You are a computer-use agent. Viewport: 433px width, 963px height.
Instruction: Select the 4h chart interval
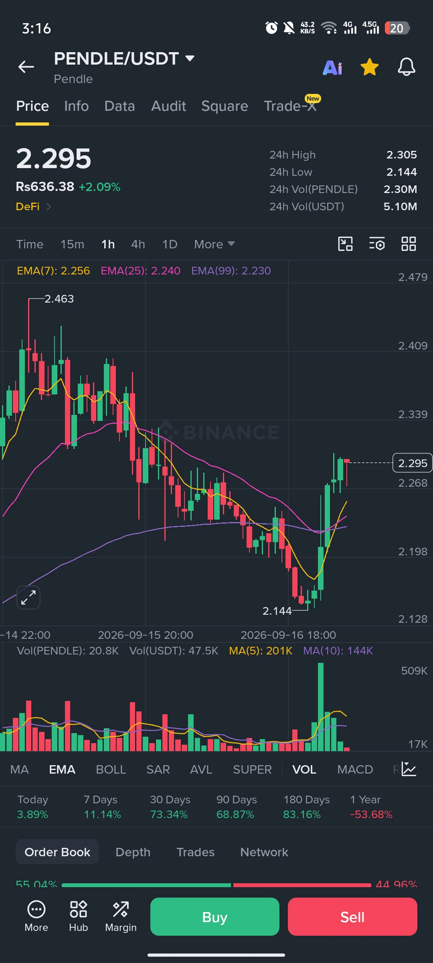138,244
